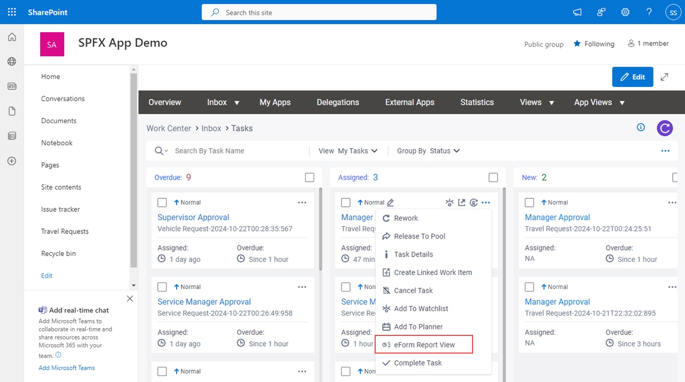685x382 pixels.
Task: Click the Create plus icon in app bar
Action: [12, 161]
